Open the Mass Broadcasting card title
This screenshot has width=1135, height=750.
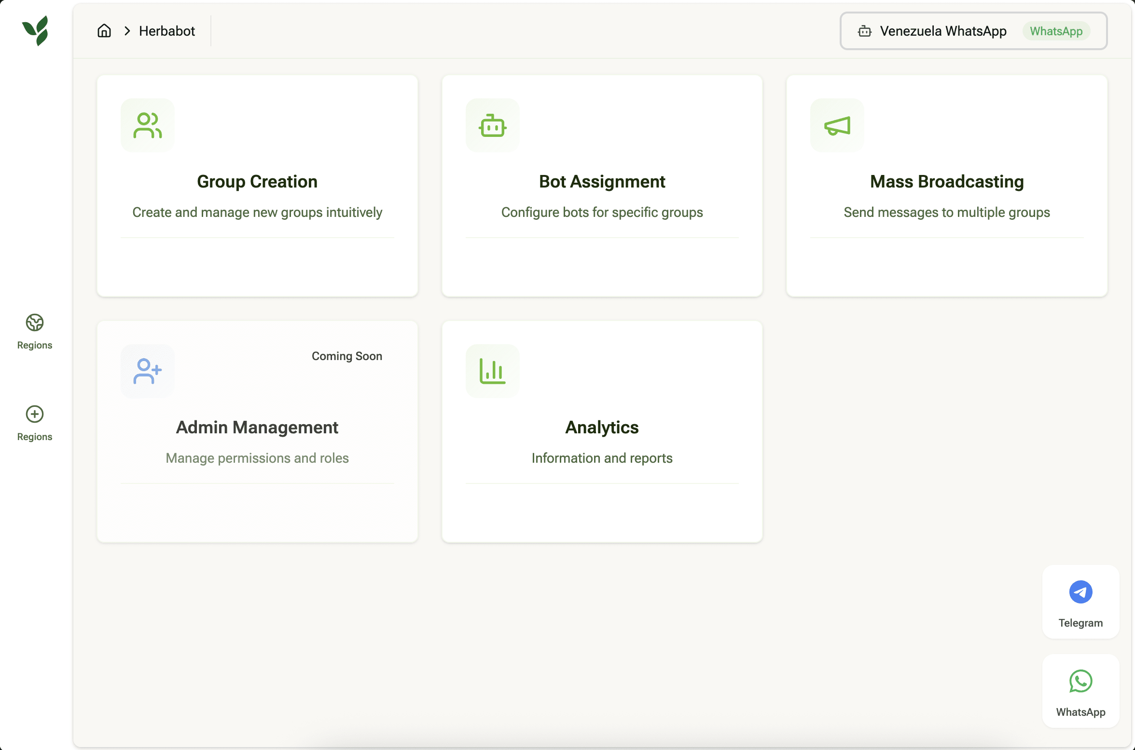[x=946, y=182]
